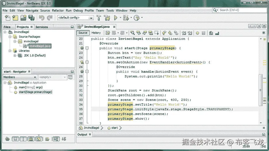
Task: Open the Members dropdown in Navigator
Action: click(20, 77)
